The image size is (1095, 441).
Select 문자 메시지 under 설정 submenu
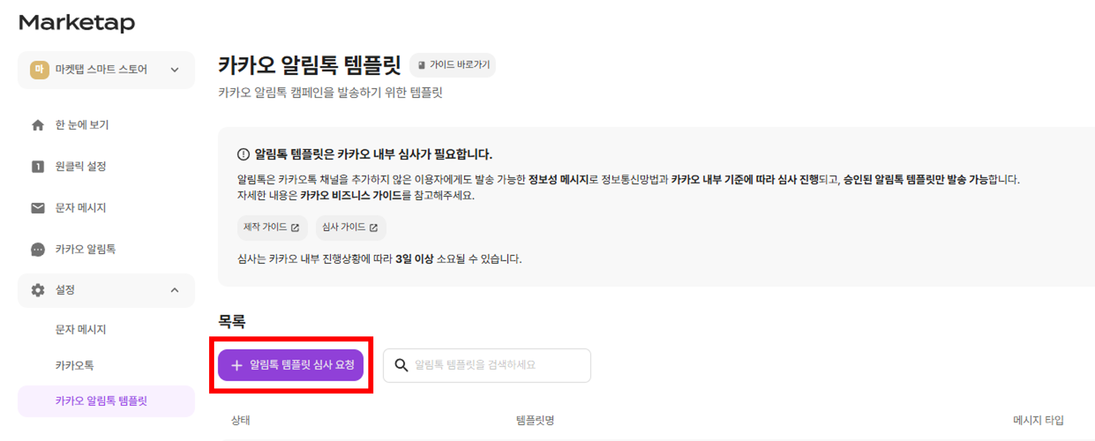coord(80,329)
